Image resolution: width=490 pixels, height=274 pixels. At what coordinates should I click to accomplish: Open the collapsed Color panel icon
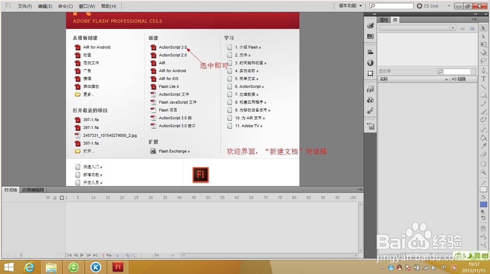point(370,26)
